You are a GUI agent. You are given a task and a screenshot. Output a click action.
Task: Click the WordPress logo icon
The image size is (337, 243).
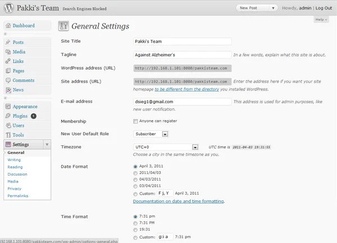tap(9, 8)
